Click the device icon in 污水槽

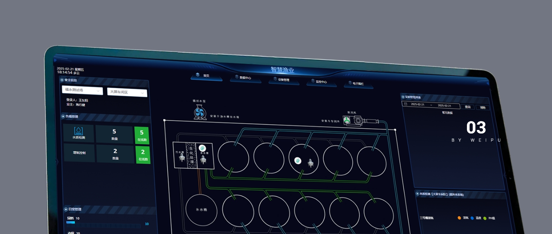[x=181, y=158]
